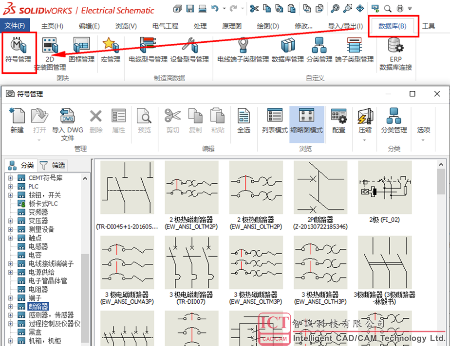Switch to 电气工程 ribbon tab
Screen dimensions: 450x346
(165, 26)
